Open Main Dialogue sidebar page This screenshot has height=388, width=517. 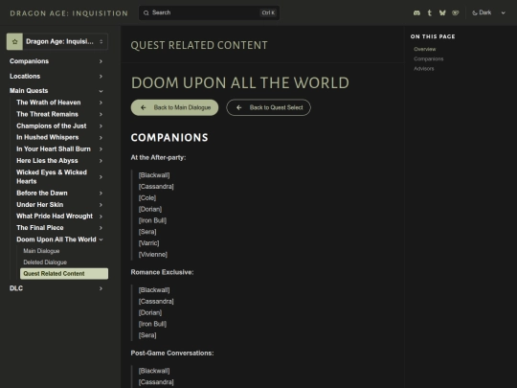pyautogui.click(x=41, y=251)
